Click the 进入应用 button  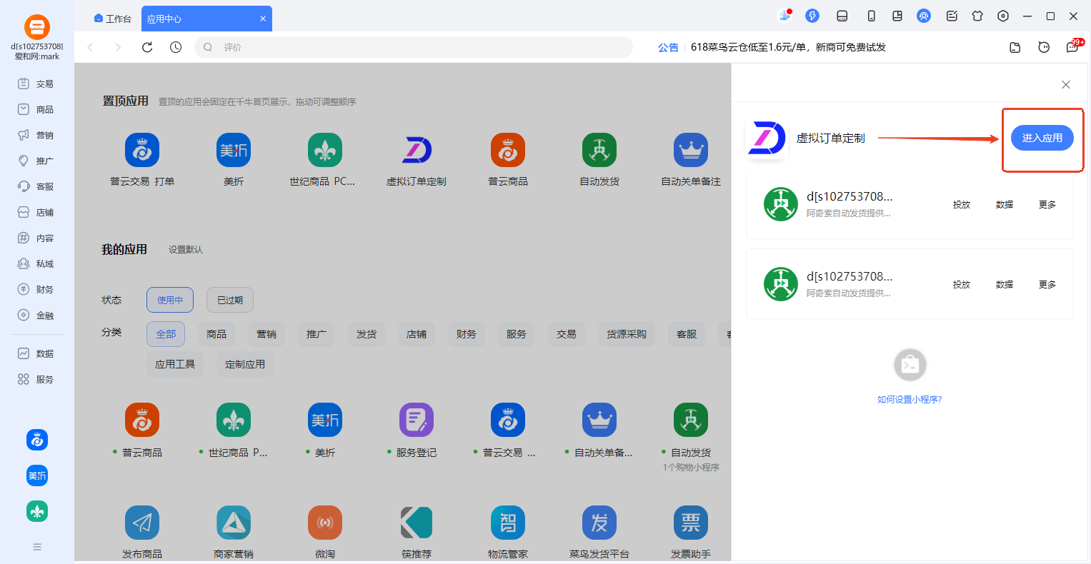(x=1042, y=138)
